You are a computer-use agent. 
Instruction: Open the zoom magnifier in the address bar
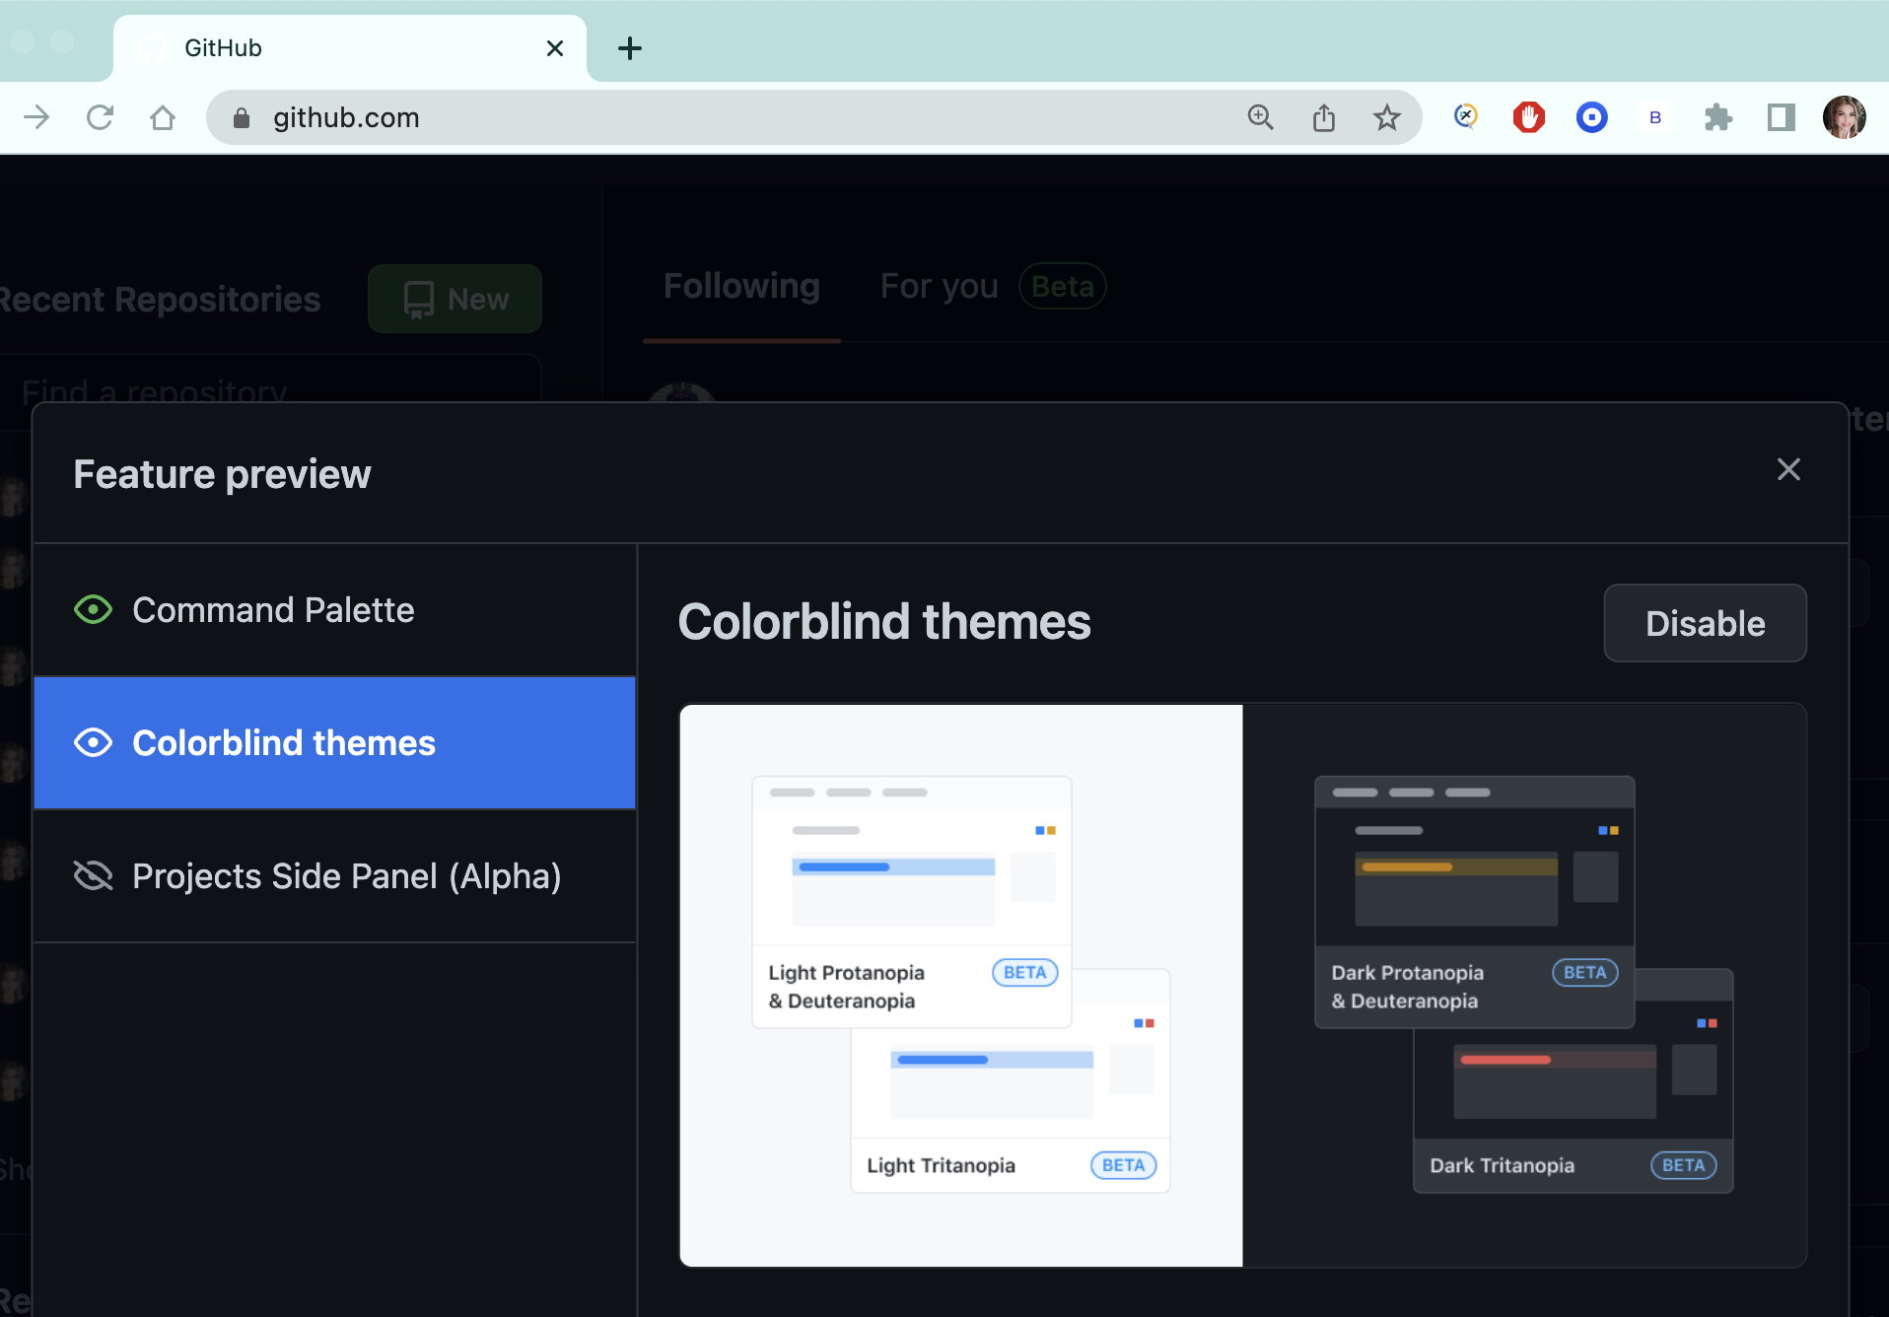(1260, 118)
